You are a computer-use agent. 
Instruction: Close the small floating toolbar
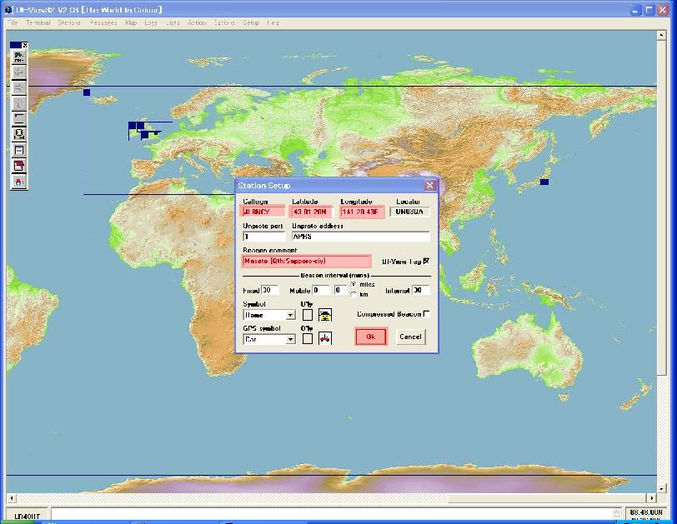point(25,45)
